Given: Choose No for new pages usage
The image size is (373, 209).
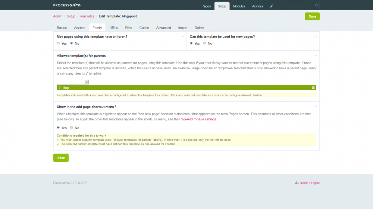Looking at the screenshot, I should point(204,43).
